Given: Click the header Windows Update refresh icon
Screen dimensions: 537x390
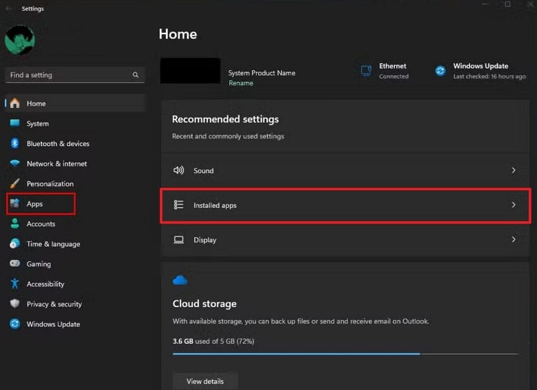Looking at the screenshot, I should click(x=440, y=71).
